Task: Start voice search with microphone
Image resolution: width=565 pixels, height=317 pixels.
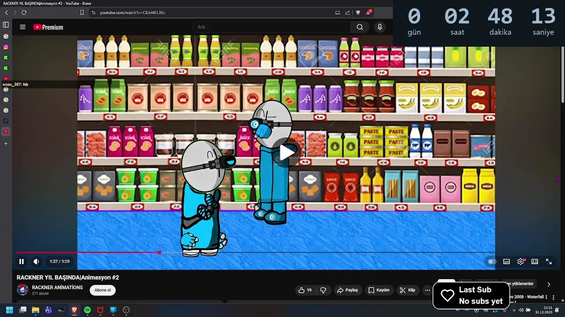Action: 380,27
